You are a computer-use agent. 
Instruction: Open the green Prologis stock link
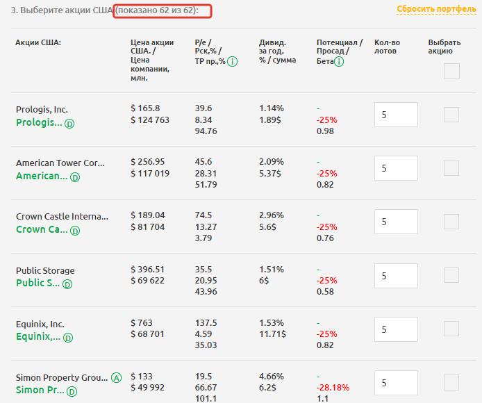tap(39, 122)
